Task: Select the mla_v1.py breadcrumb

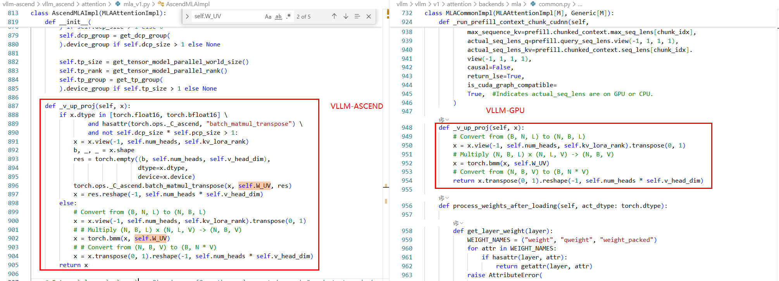Action: click(136, 4)
